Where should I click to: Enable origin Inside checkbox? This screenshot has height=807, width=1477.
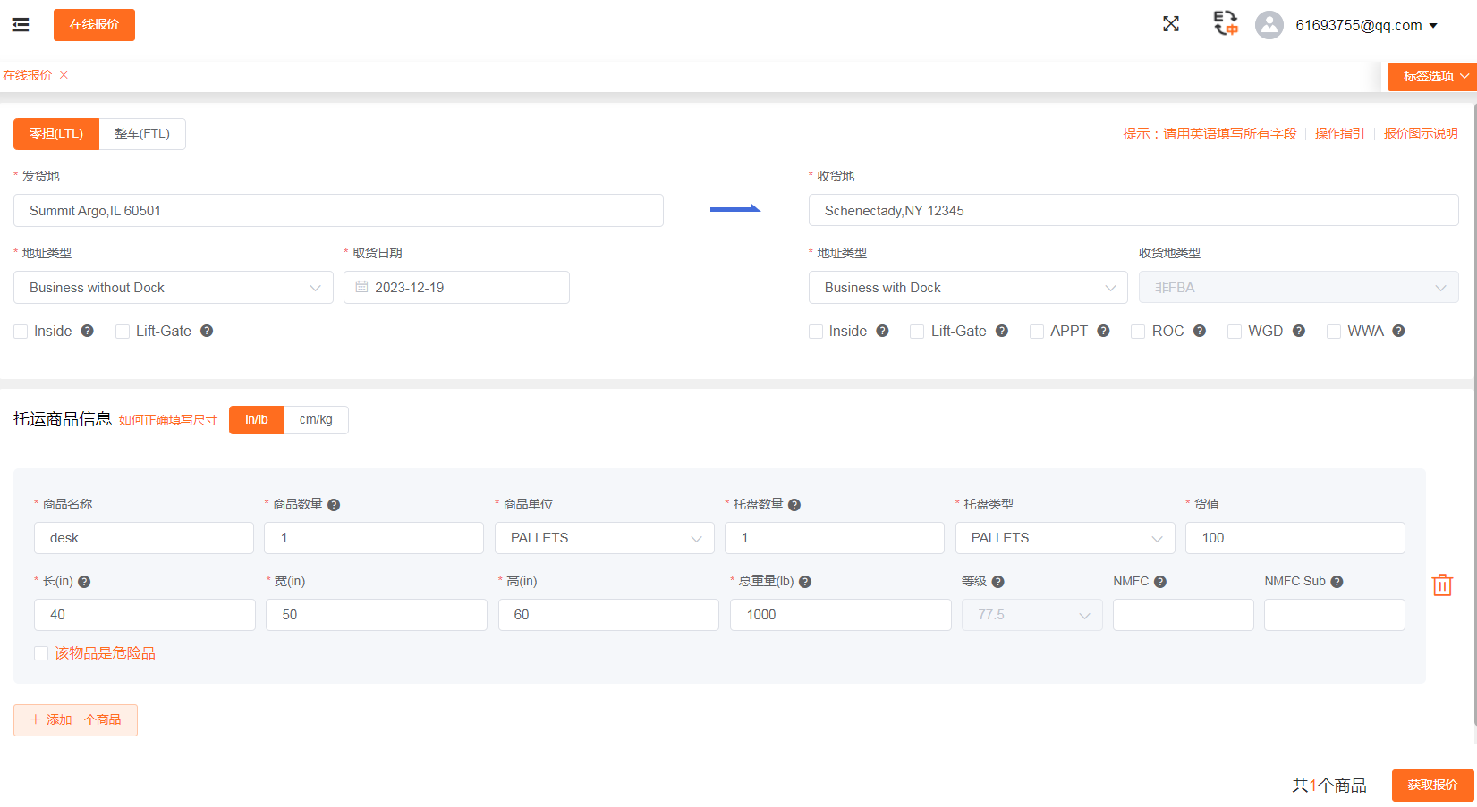(x=21, y=332)
